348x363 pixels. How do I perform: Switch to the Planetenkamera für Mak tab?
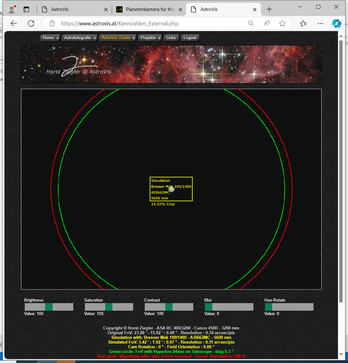click(x=149, y=9)
